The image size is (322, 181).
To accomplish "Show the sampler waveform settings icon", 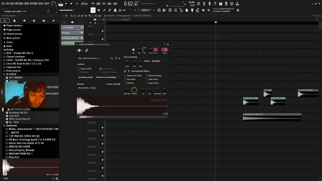I will (79, 50).
